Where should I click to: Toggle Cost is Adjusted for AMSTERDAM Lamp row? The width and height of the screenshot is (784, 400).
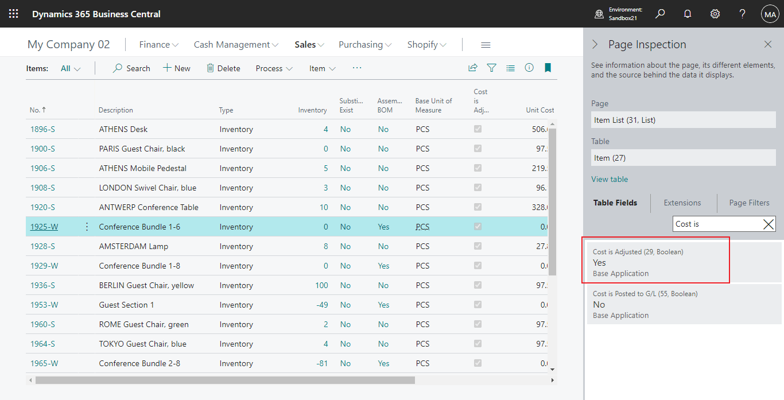click(478, 246)
